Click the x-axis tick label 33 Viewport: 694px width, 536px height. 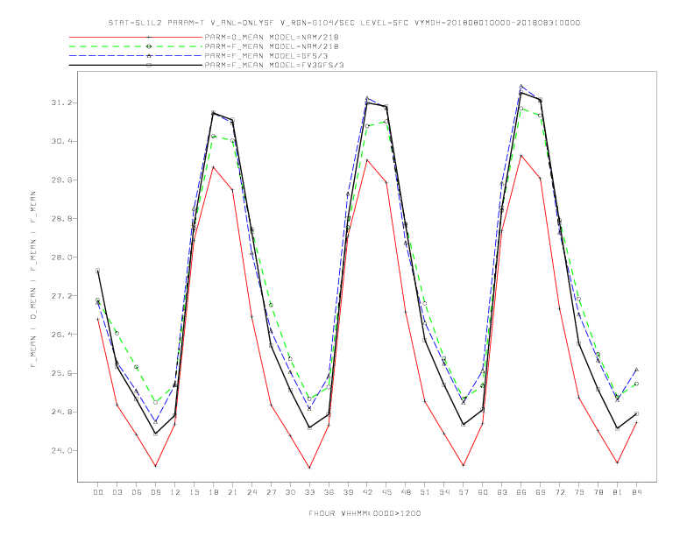click(x=309, y=492)
